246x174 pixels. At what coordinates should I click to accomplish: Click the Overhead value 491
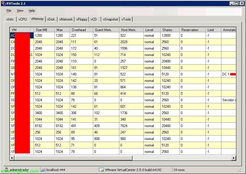[82, 126]
